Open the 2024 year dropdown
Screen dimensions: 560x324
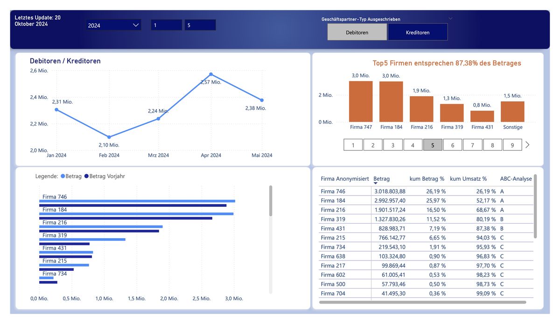coord(114,25)
